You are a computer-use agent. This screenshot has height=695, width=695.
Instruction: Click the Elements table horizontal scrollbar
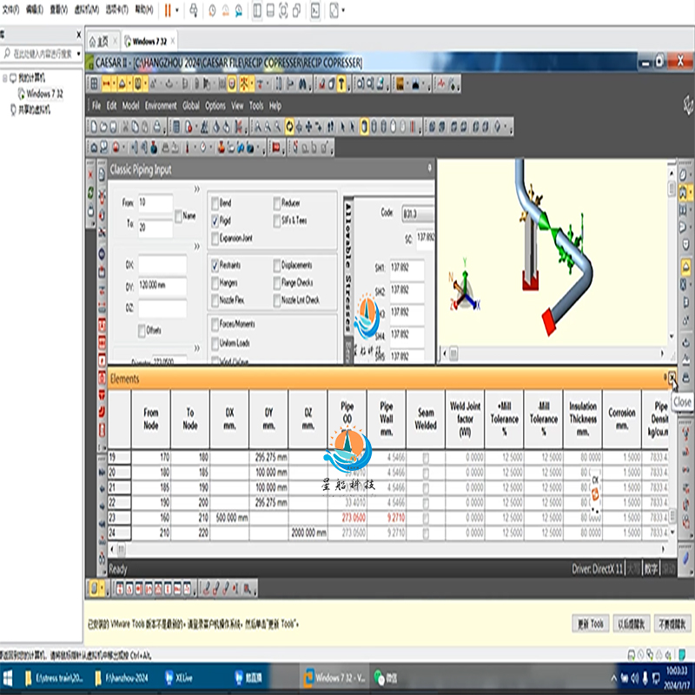click(389, 549)
